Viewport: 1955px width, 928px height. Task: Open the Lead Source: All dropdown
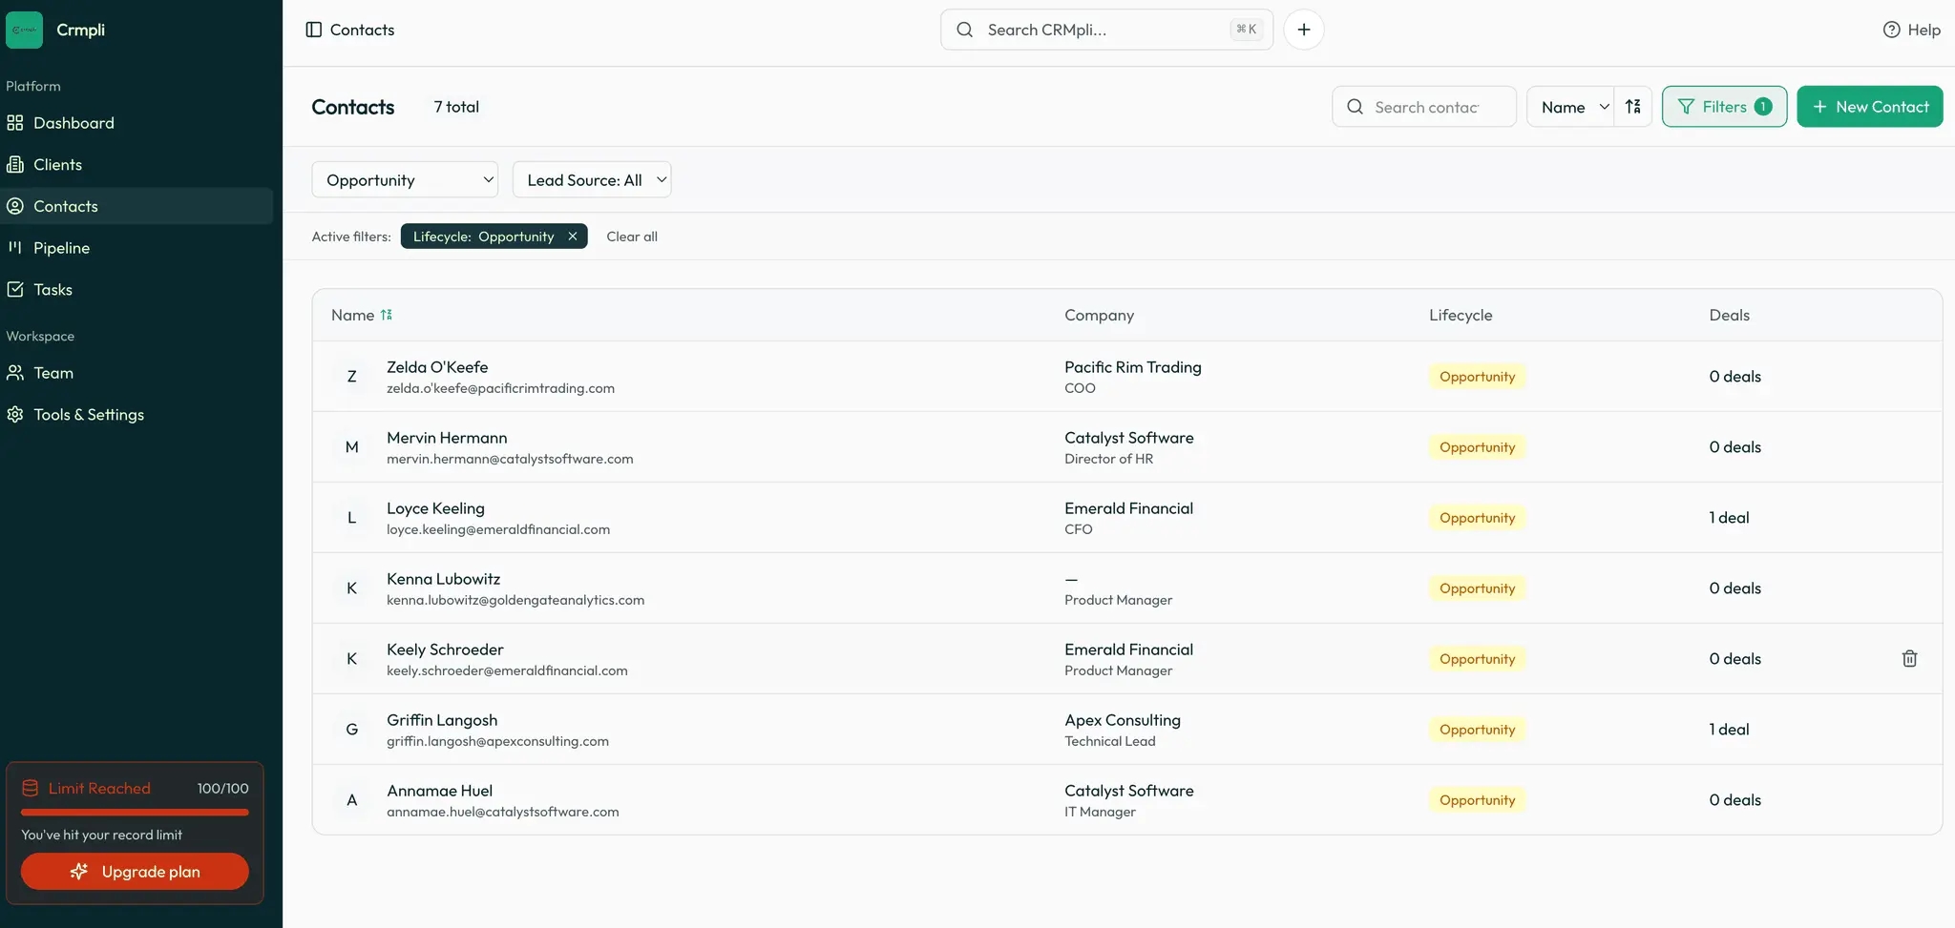(x=592, y=180)
